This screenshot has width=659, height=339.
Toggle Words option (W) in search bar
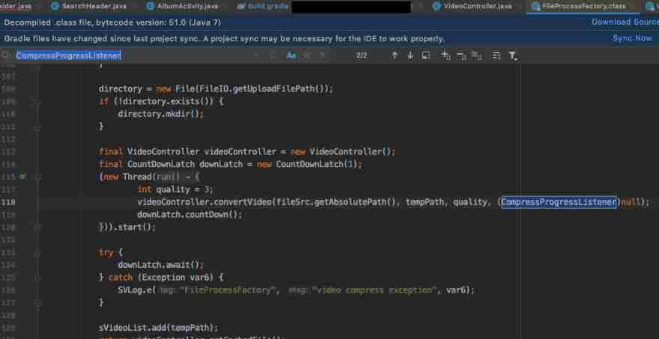tap(307, 55)
